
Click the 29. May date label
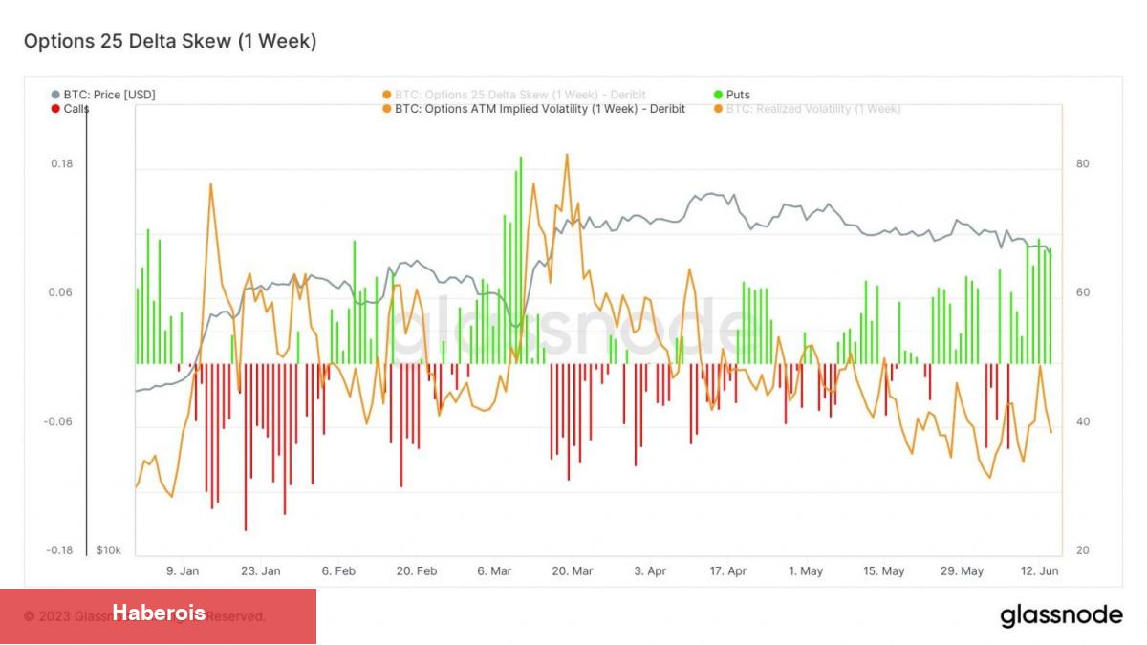(x=963, y=571)
